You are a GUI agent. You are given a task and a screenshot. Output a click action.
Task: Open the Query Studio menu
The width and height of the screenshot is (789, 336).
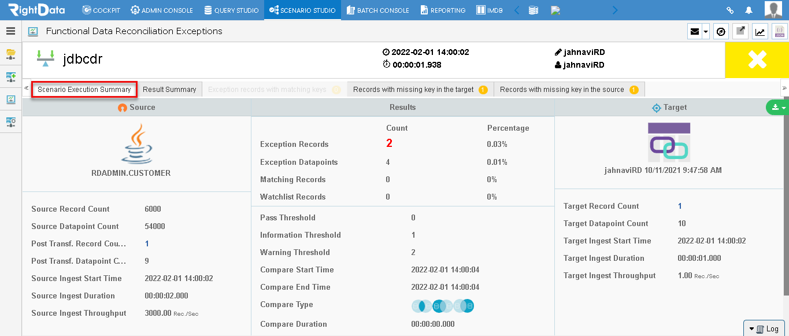(231, 10)
